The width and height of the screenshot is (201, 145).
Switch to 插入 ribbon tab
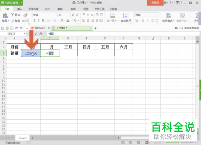(20, 9)
